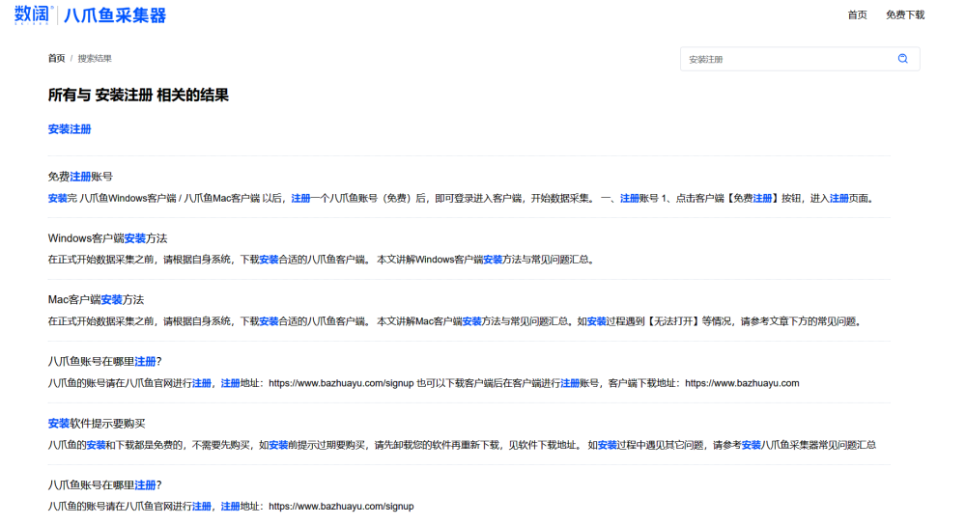Click snippet mentioning 本文讲解Windows客户端安装方法

[x=323, y=260]
